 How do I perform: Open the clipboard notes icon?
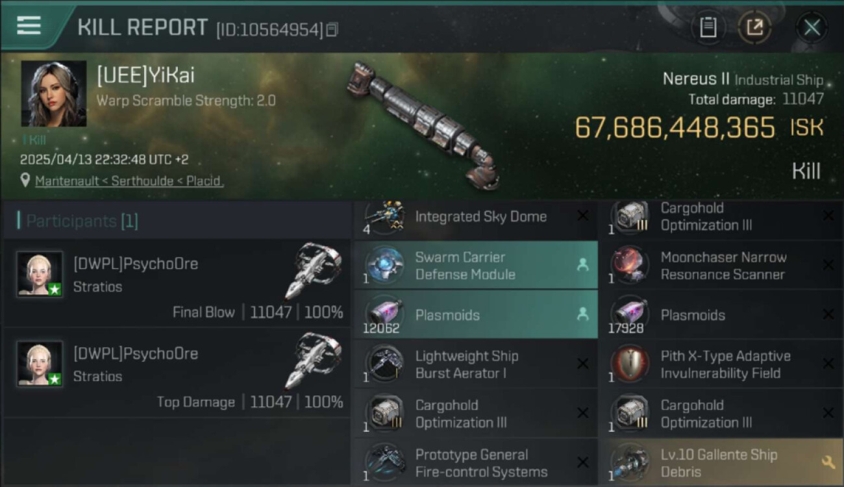(708, 27)
